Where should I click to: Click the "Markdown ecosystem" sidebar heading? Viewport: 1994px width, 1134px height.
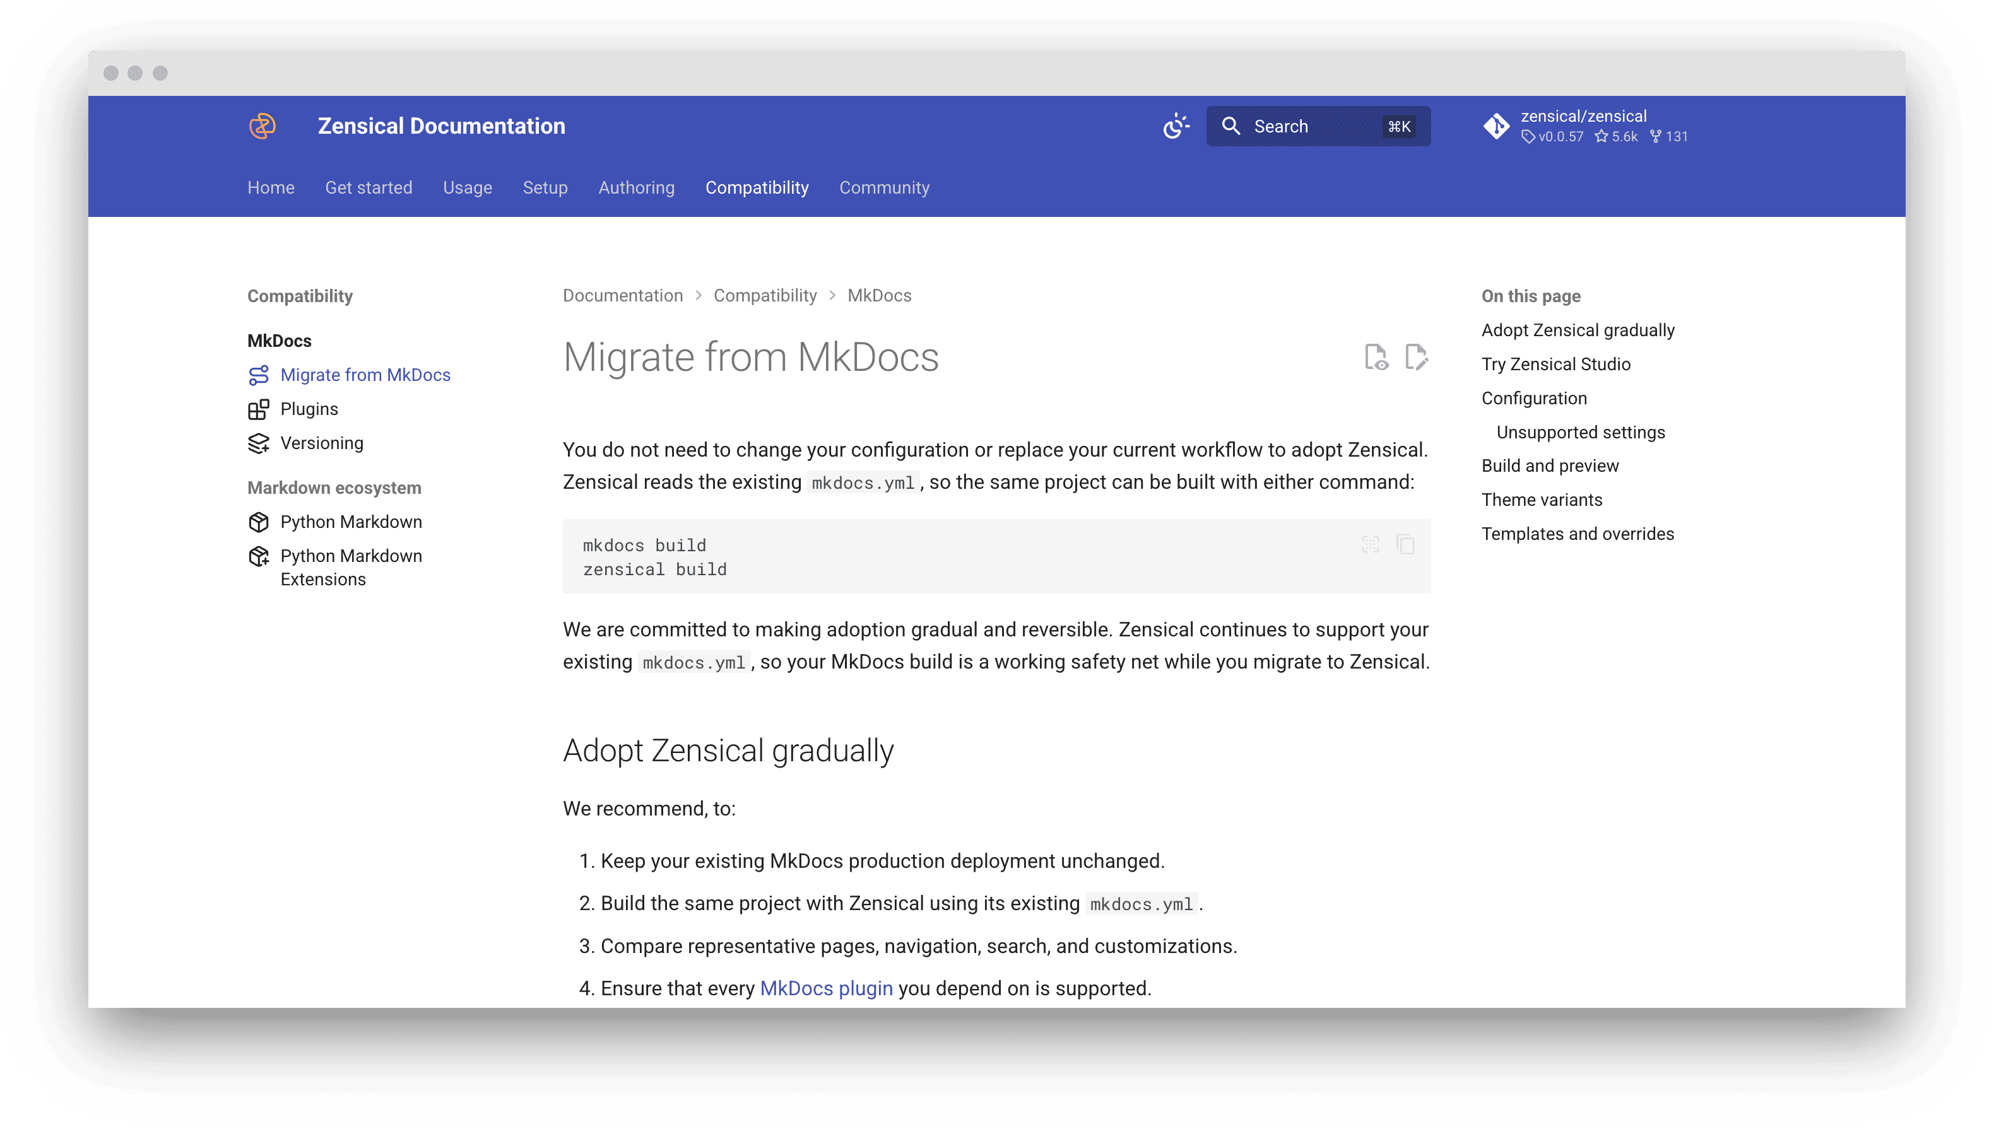[334, 488]
